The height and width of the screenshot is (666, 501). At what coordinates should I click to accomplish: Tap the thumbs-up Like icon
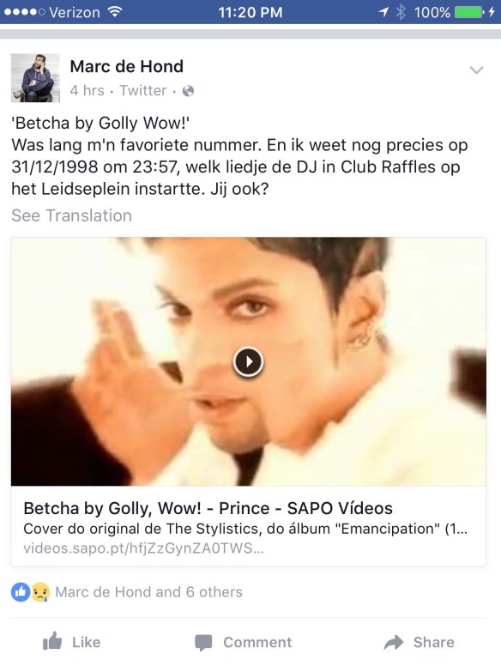click(x=52, y=641)
